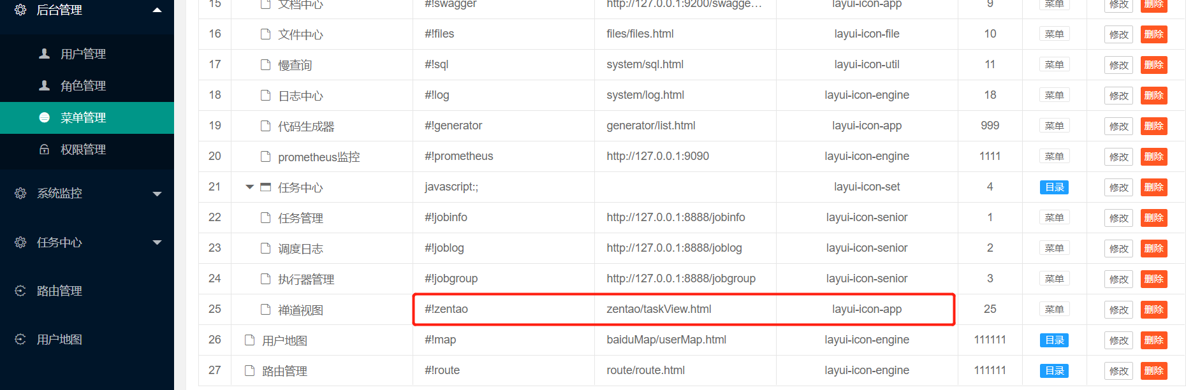The width and height of the screenshot is (1186, 390).
Task: Click the user icon next to 用户管理
Action: (44, 54)
